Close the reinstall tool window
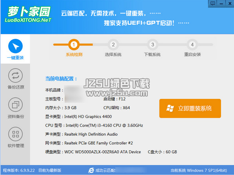This screenshot has height=175, width=234. pos(230,4)
